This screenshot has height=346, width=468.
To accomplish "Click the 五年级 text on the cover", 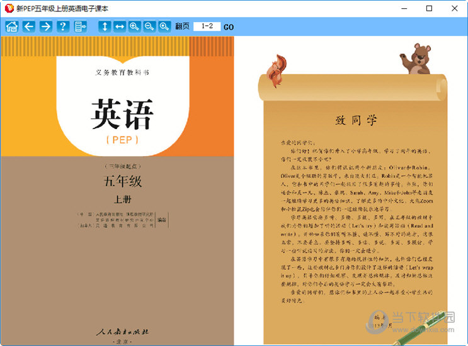I will (122, 181).
